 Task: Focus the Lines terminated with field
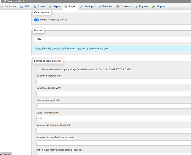click(x=114, y=118)
